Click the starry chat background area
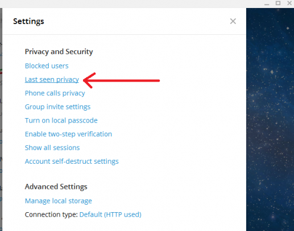This screenshot has height=231, width=294. click(x=270, y=119)
